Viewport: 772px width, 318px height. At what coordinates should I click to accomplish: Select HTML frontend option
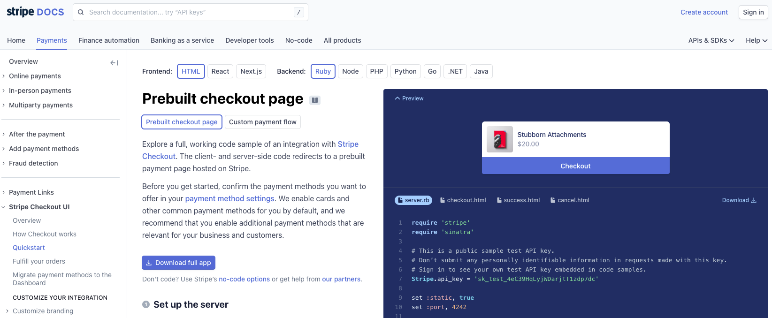coord(191,71)
